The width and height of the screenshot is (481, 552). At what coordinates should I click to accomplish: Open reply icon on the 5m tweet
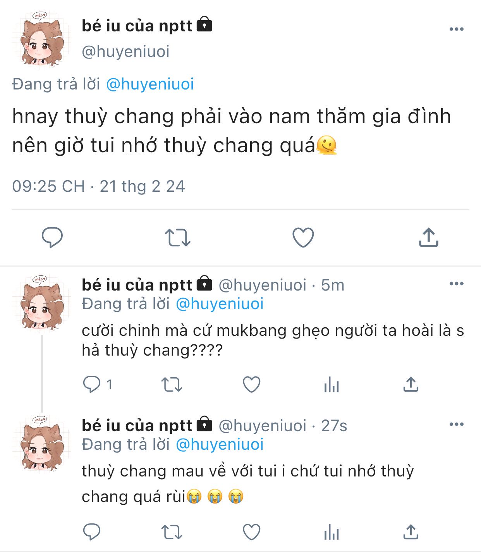pos(92,384)
